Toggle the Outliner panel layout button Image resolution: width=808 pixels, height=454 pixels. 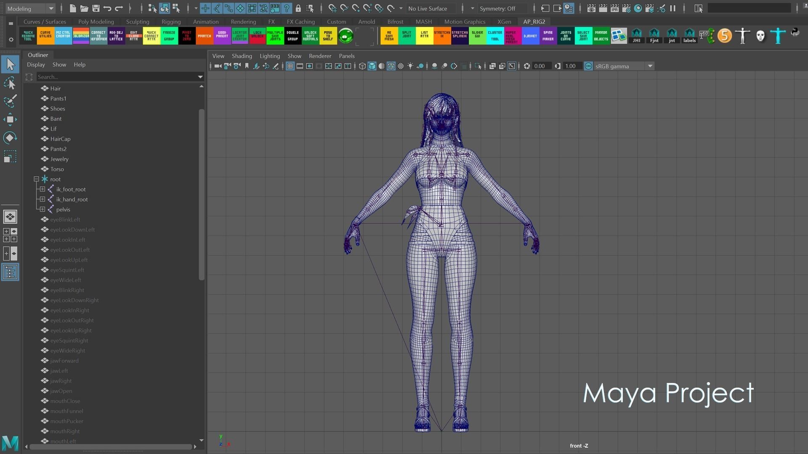tap(10, 272)
